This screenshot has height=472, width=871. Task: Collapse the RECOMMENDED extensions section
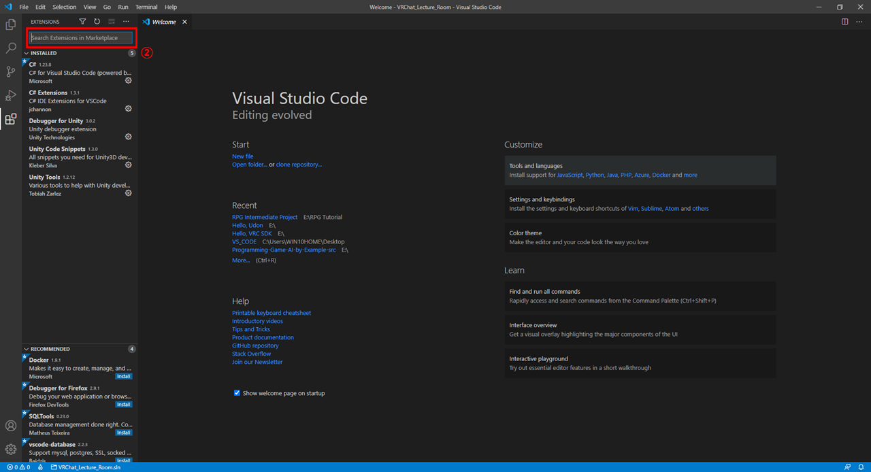pyautogui.click(x=80, y=349)
